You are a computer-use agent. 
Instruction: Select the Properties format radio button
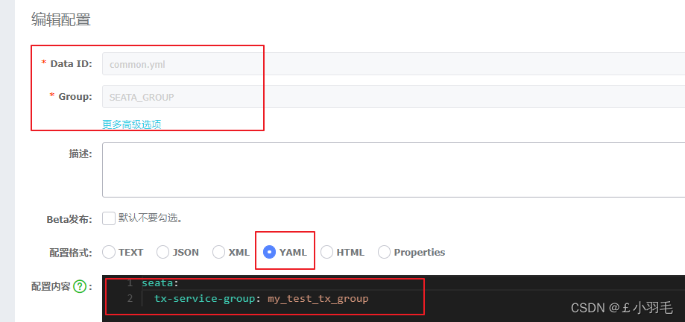click(384, 252)
